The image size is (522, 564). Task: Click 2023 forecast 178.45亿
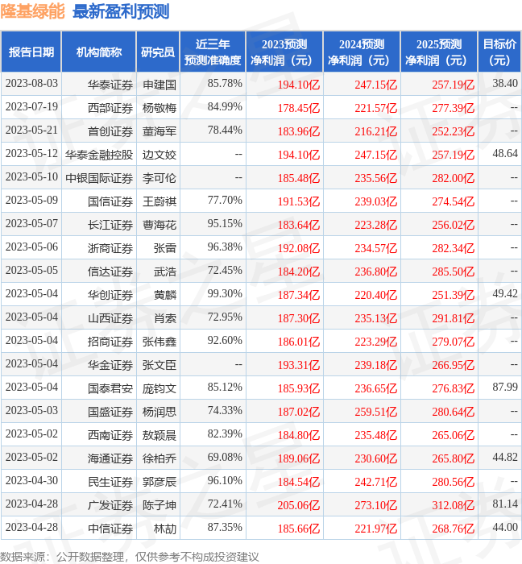298,108
